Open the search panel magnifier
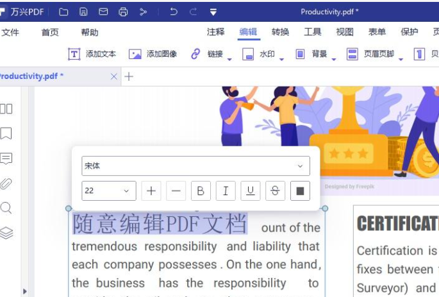The image size is (439, 297). pos(6,208)
